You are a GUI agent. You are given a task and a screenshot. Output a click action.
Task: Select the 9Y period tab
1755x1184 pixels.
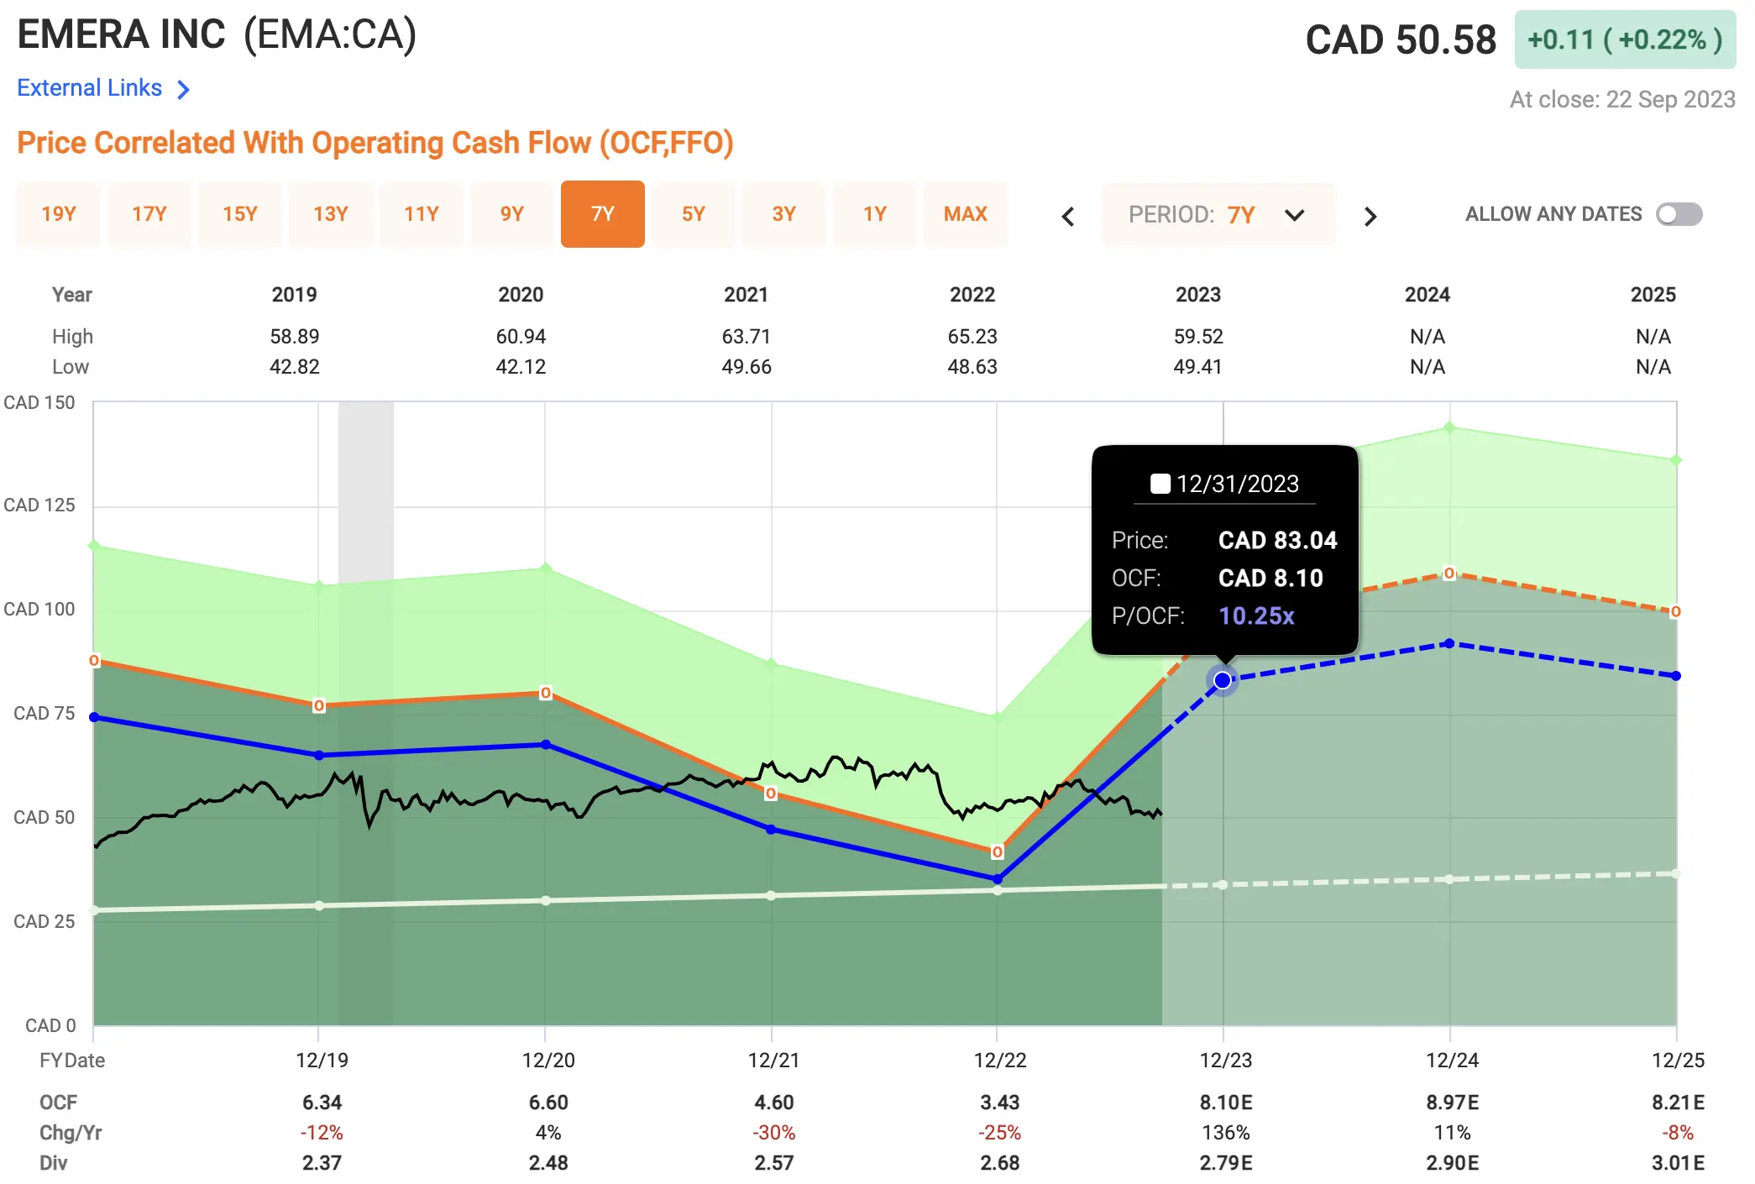[512, 214]
